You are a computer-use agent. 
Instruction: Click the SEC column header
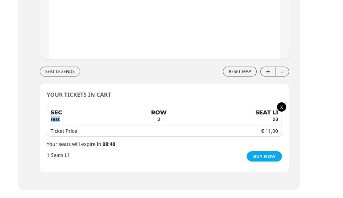click(x=56, y=112)
